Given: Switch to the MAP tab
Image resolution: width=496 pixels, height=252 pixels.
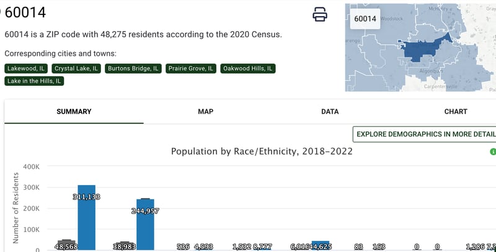Looking at the screenshot, I should click(206, 112).
